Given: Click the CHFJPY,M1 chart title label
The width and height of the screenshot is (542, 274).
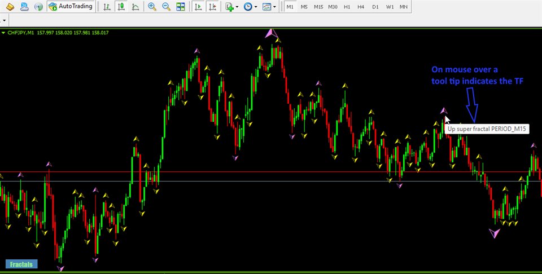Looking at the screenshot, I should pos(20,33).
